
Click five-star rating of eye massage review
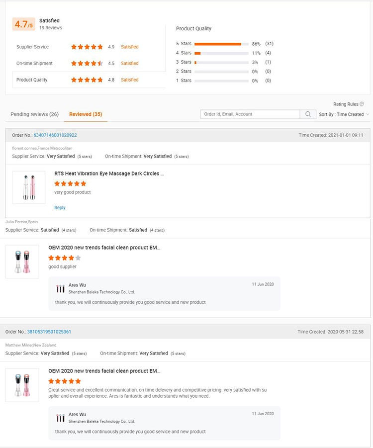pyautogui.click(x=70, y=183)
